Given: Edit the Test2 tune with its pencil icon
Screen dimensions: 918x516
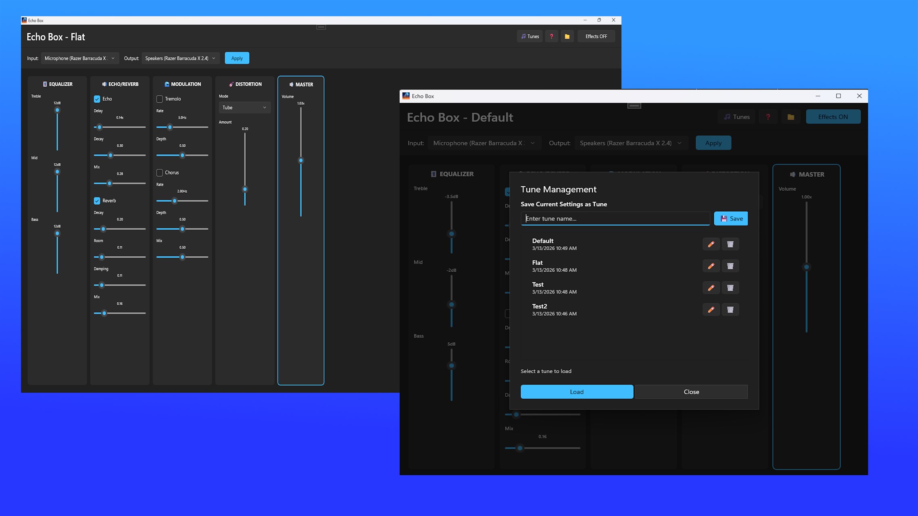Looking at the screenshot, I should point(711,310).
